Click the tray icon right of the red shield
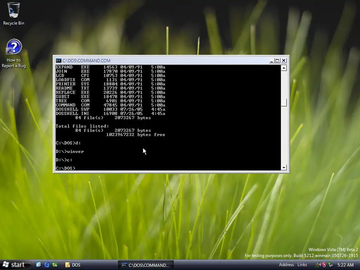 click(330, 265)
